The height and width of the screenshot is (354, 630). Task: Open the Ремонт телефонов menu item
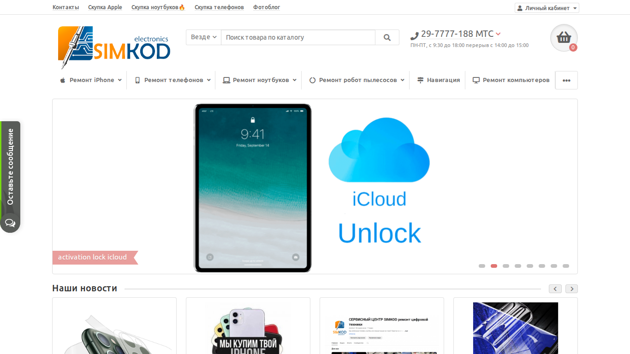point(173,80)
